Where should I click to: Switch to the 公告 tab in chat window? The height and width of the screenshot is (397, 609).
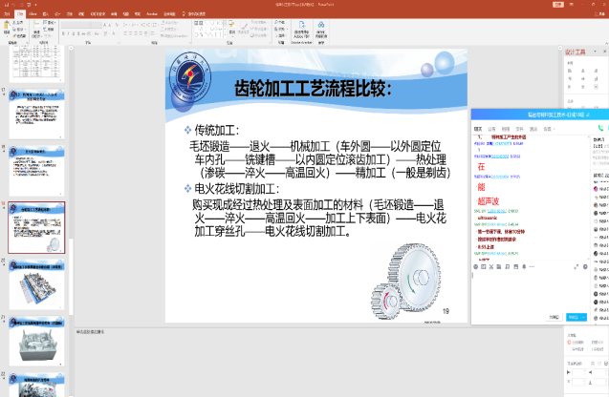(x=492, y=128)
